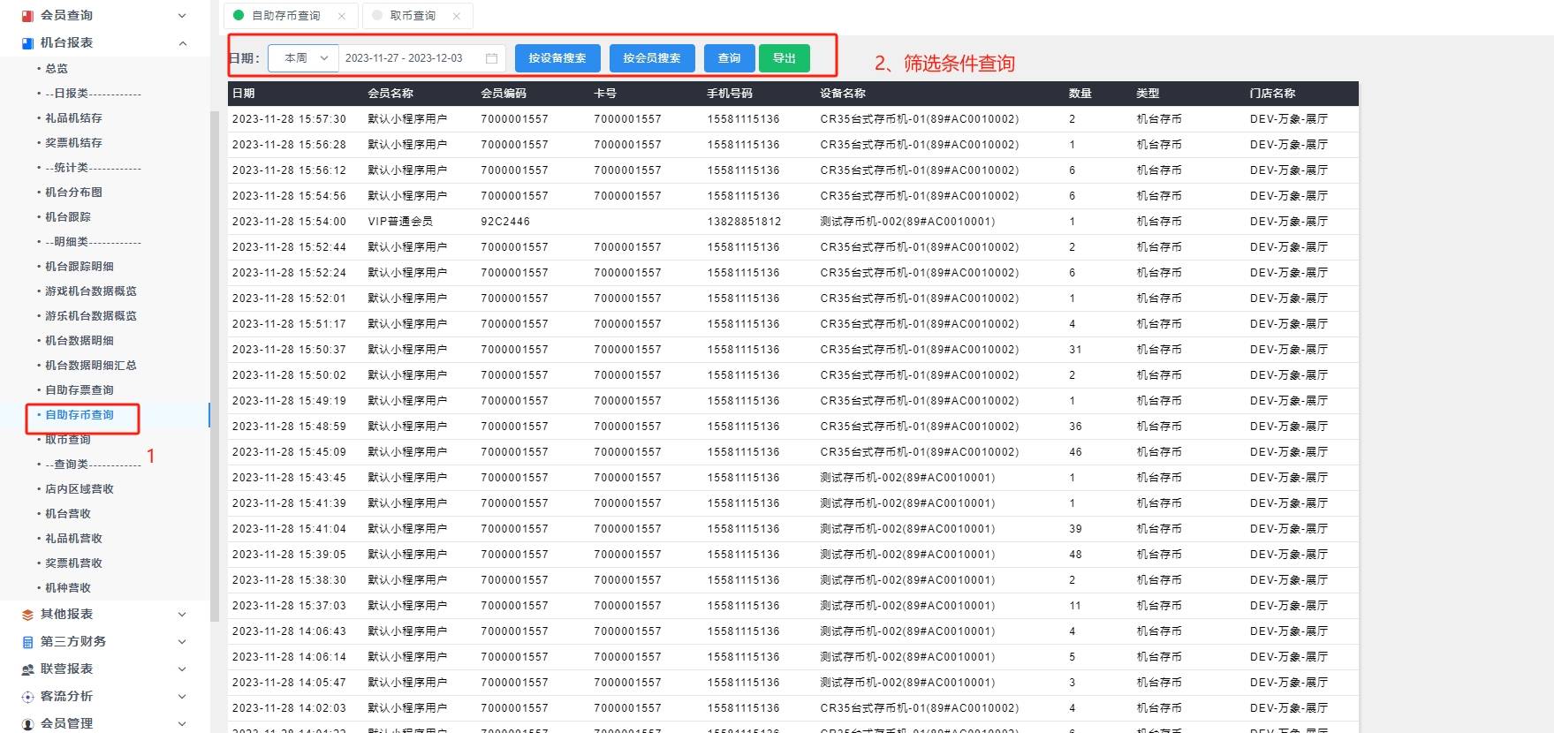Open 店内区域营收 report
Screen dimensions: 1554x733
point(80,489)
